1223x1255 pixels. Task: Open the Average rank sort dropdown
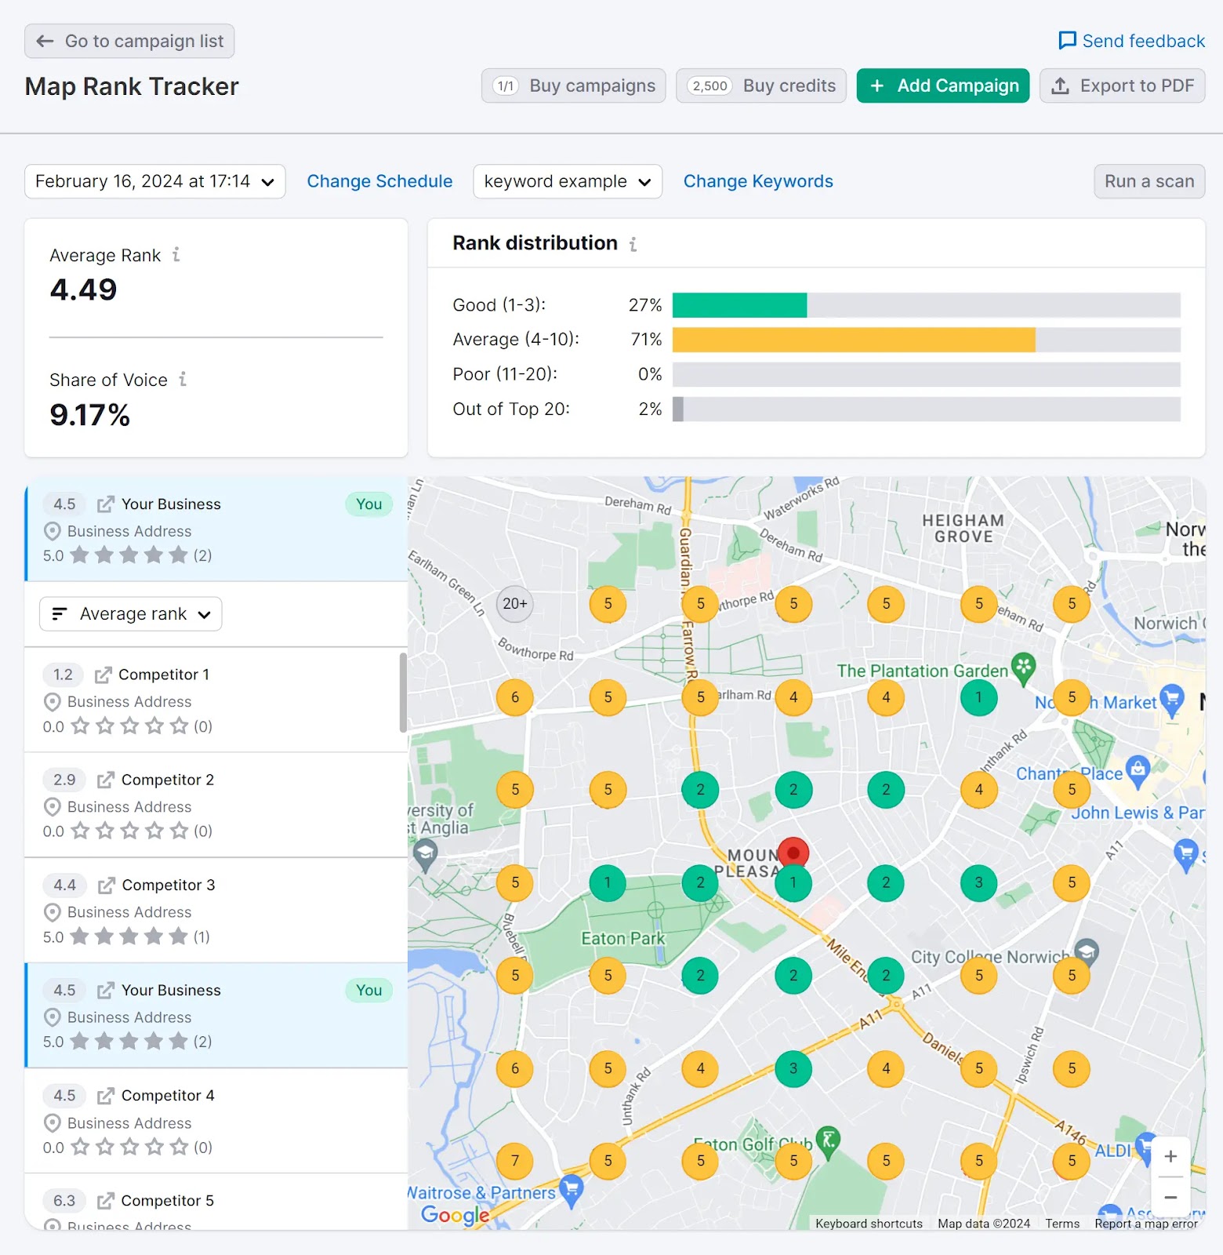(x=131, y=614)
